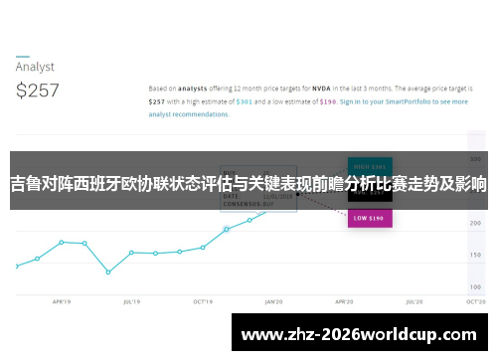
Task: Click the teal "$301" high estimate text
Action: (x=245, y=101)
